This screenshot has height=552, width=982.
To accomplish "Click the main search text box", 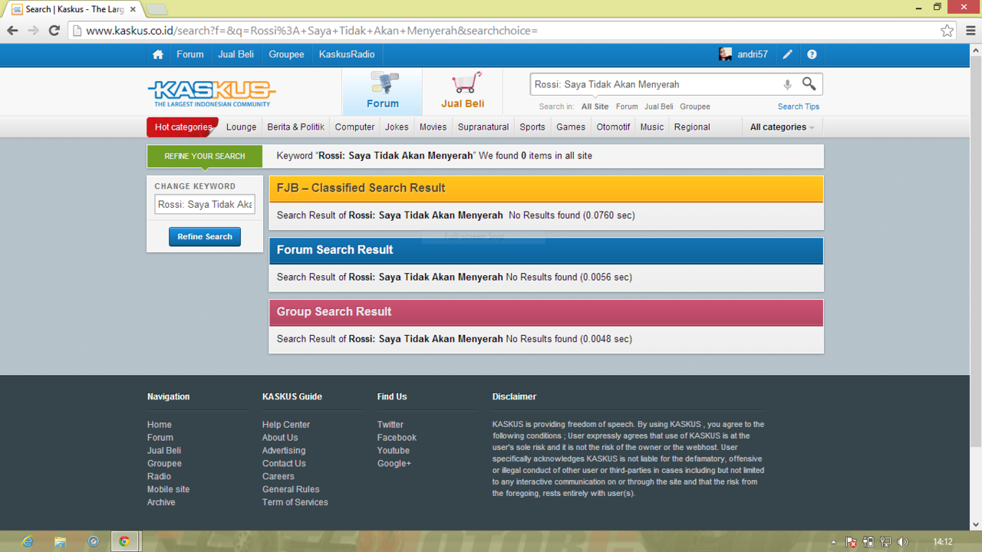I will 654,84.
